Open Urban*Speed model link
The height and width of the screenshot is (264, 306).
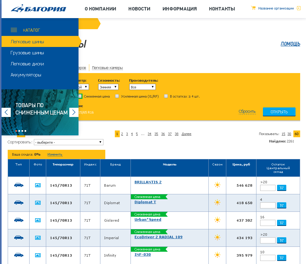(x=148, y=219)
